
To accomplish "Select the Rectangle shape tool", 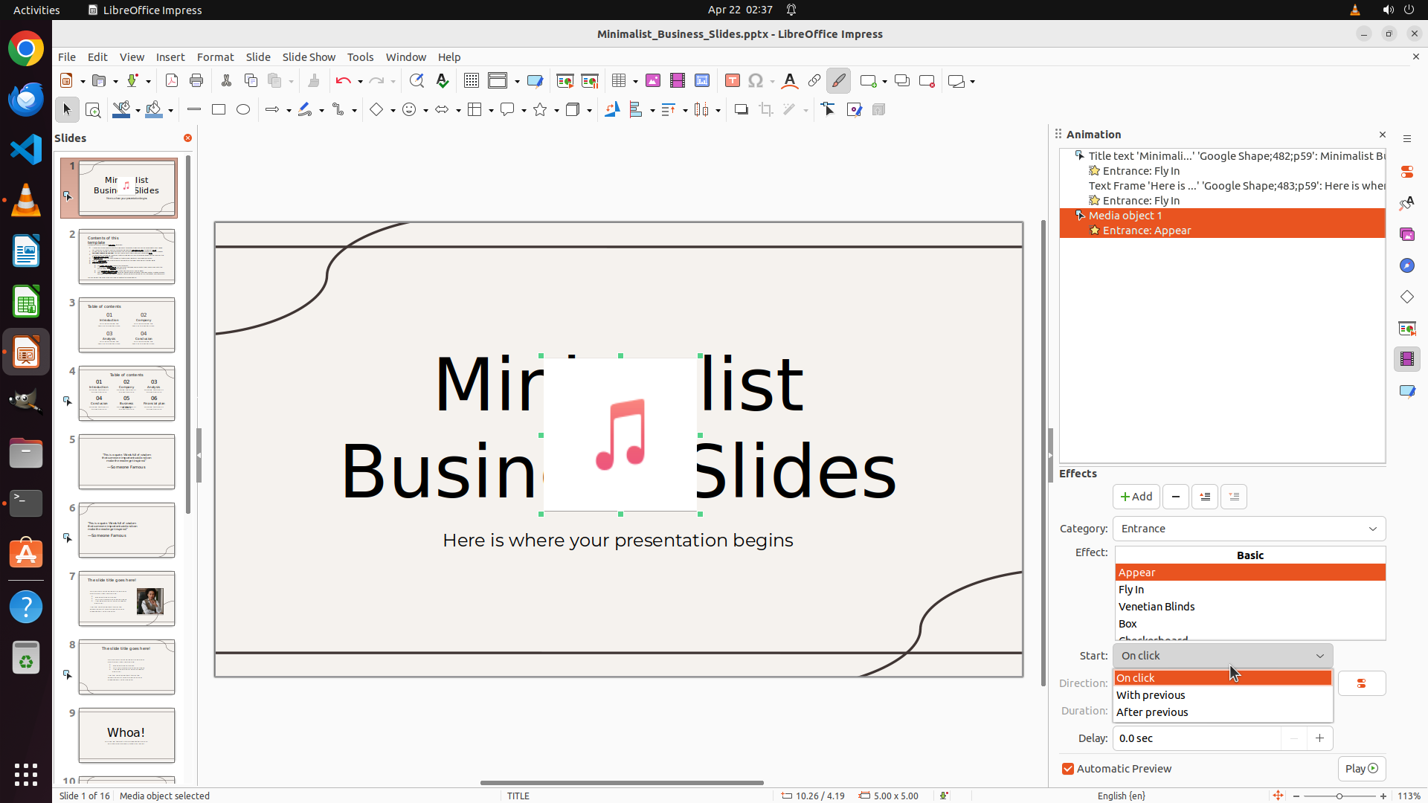I will [x=219, y=110].
